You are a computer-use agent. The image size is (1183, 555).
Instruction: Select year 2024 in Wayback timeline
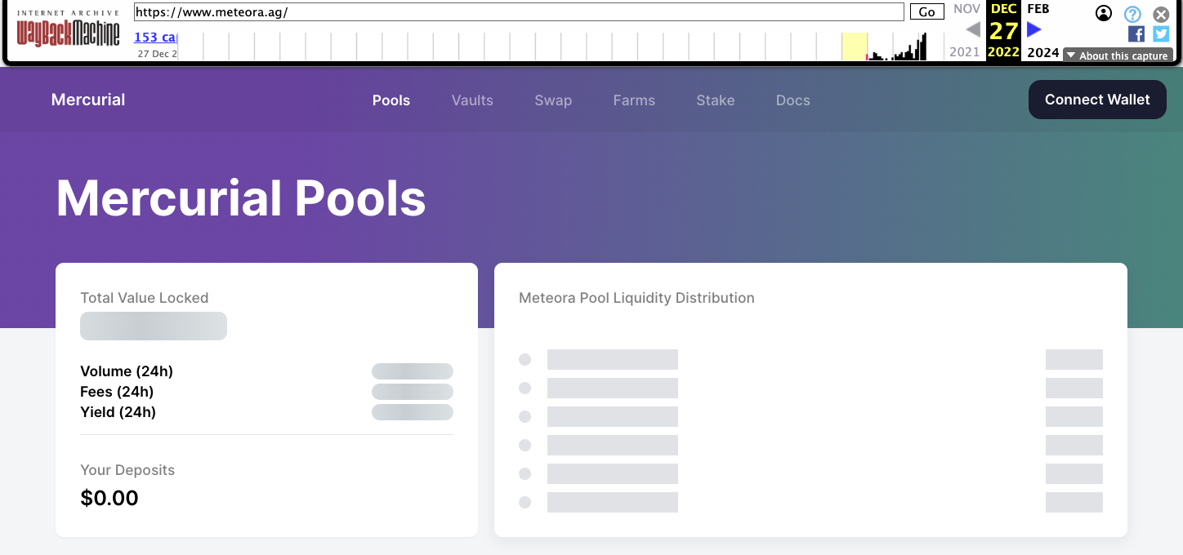click(1043, 52)
